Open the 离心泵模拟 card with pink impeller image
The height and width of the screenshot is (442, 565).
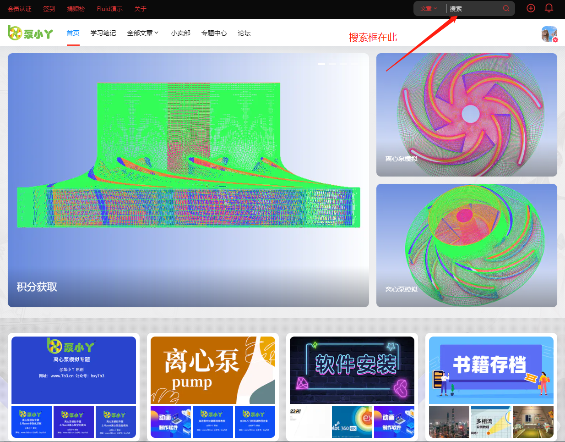[467, 115]
